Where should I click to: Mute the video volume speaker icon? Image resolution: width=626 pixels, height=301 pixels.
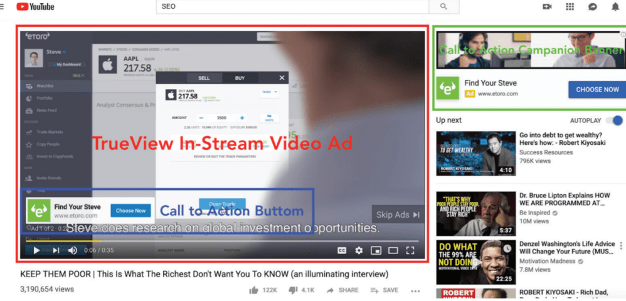point(73,250)
